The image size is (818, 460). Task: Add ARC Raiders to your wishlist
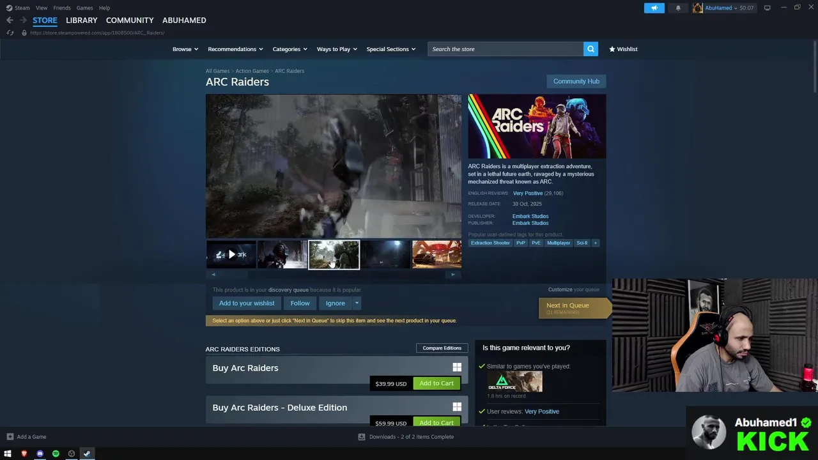[247, 303]
